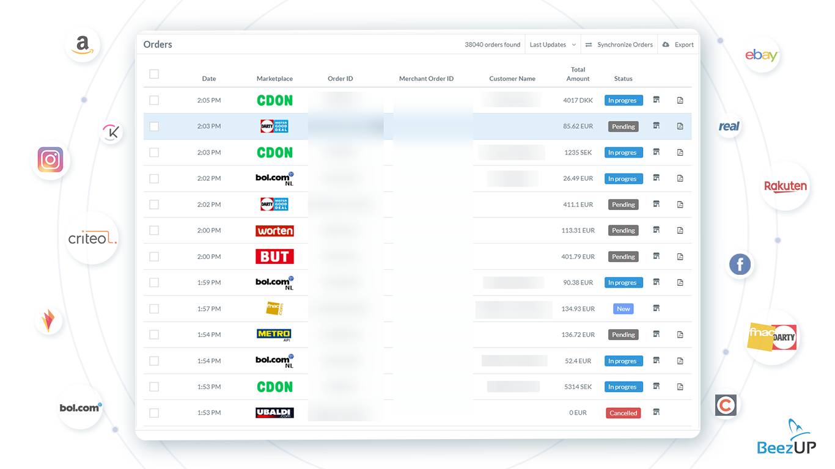Sort by the Date column header
Viewport: 835px width, 469px height.
(x=209, y=79)
